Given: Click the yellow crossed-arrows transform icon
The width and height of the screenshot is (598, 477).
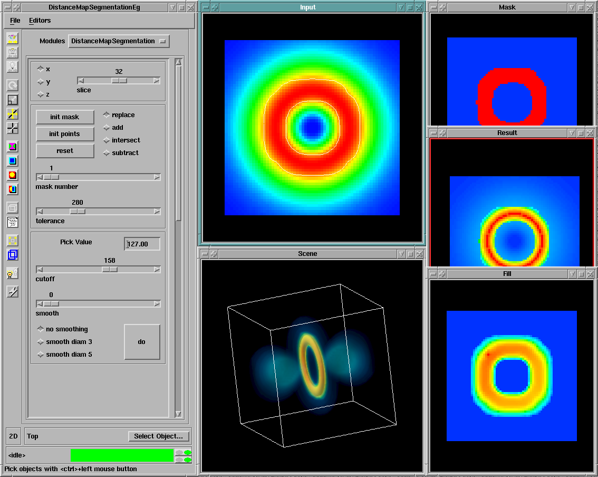Looking at the screenshot, I should click(13, 113).
